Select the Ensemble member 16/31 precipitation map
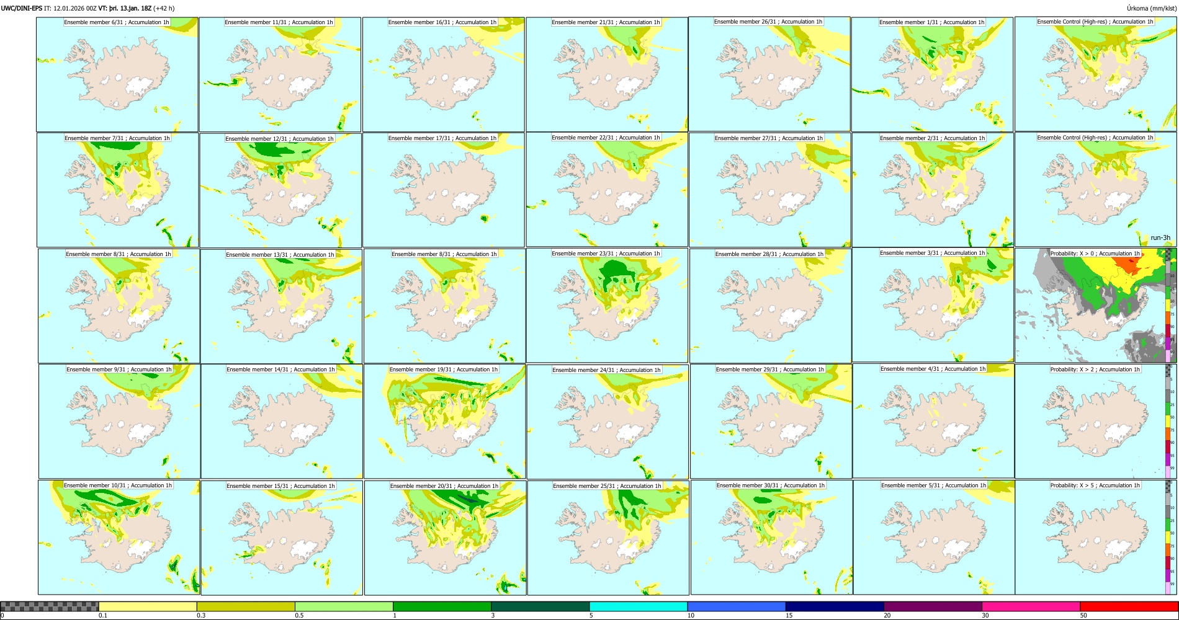The image size is (1179, 620). click(444, 74)
